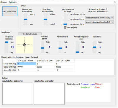Close the Boxsim Optimizer window
This screenshot has width=118, height=108.
coord(115,2)
